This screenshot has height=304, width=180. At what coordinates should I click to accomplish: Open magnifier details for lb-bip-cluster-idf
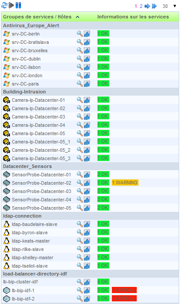(80, 282)
